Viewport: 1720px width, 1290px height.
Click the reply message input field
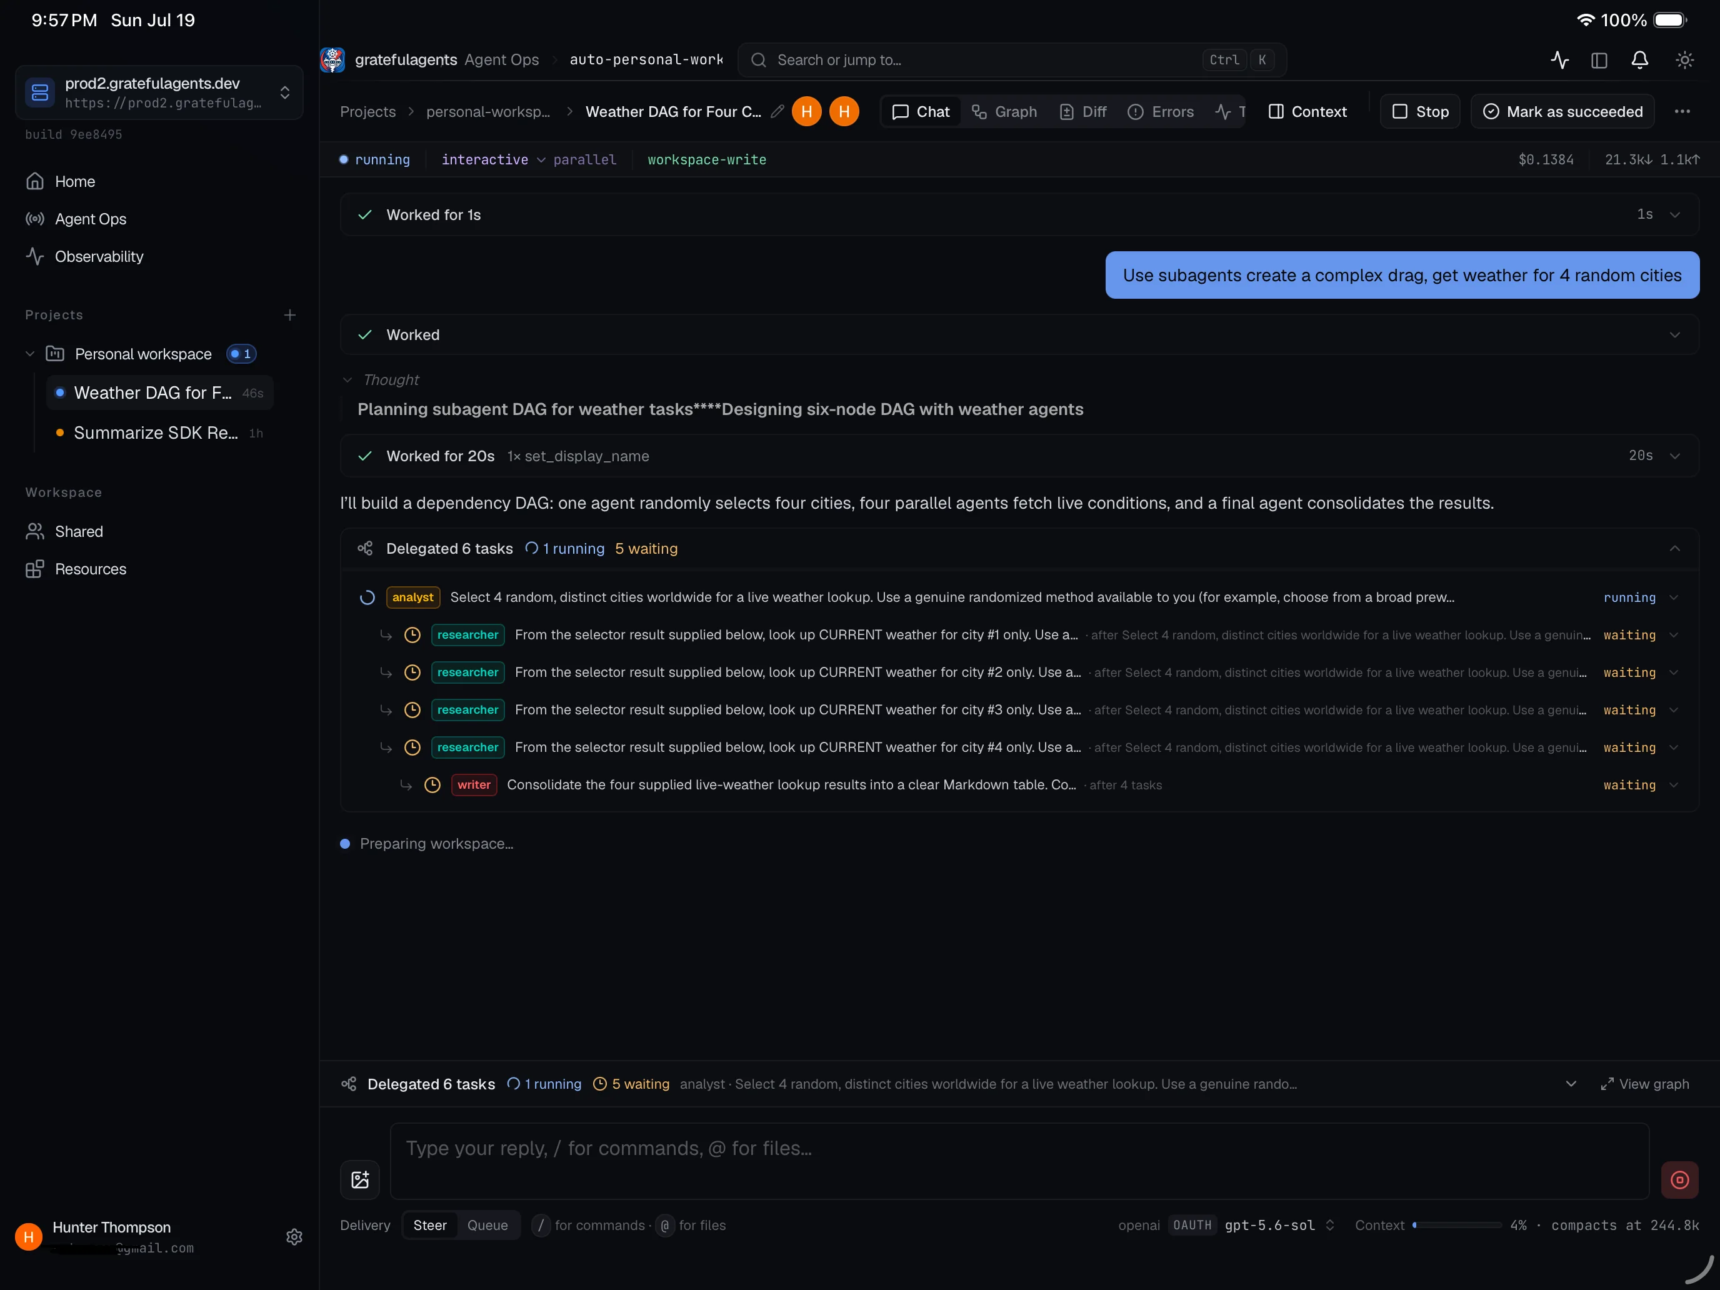point(1019,1161)
